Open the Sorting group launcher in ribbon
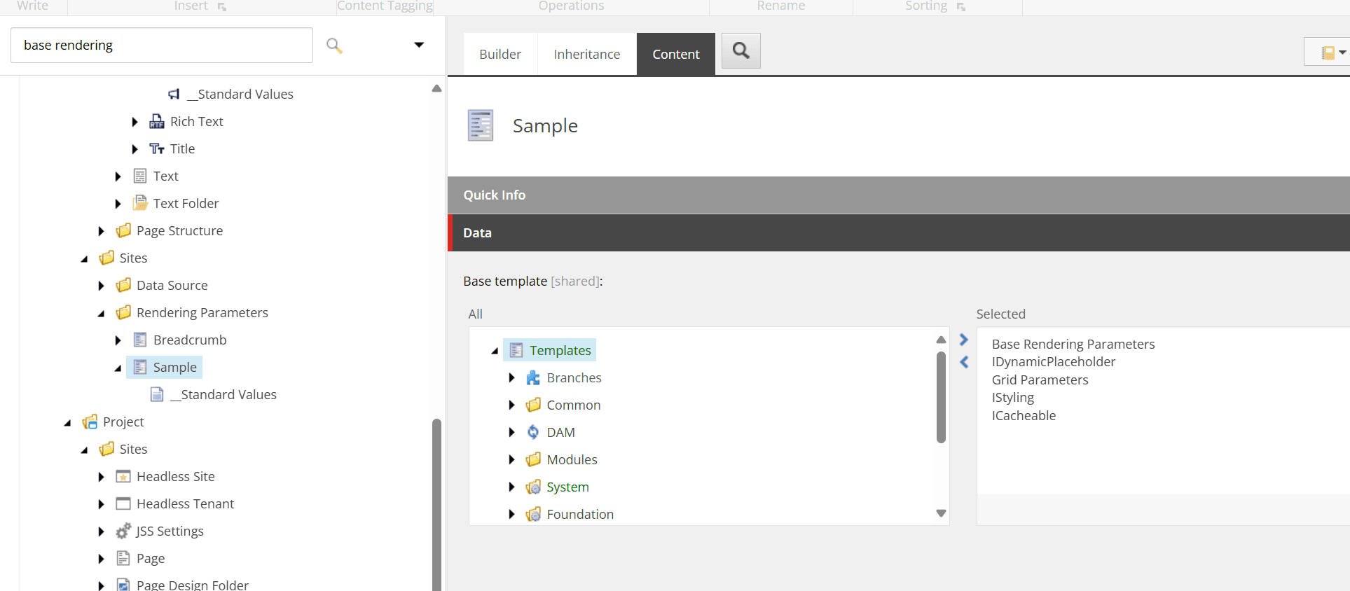 960,7
